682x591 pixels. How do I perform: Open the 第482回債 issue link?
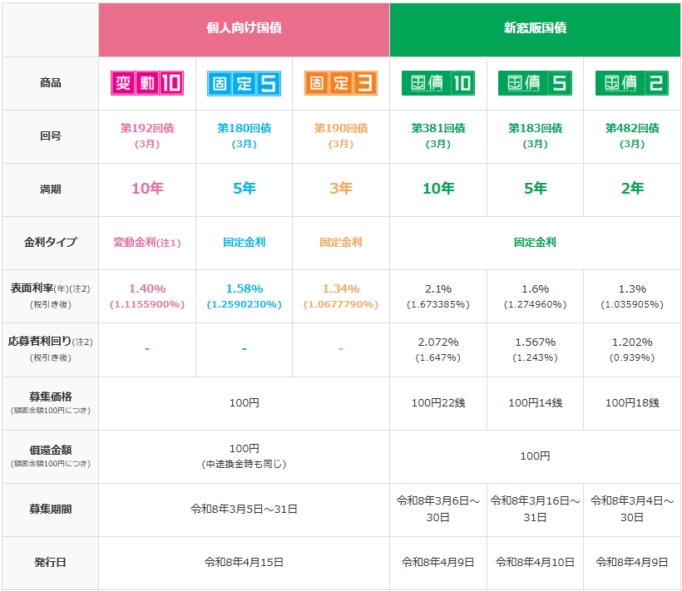(x=632, y=129)
